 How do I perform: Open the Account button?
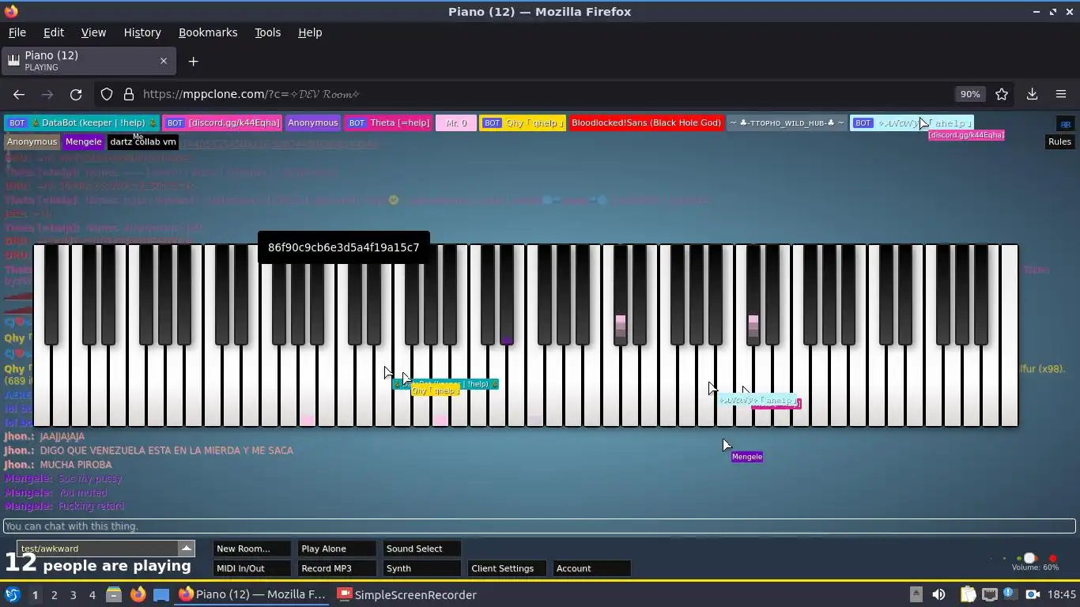coord(591,568)
